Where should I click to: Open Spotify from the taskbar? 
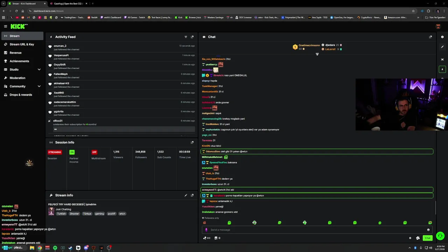click(x=55, y=248)
